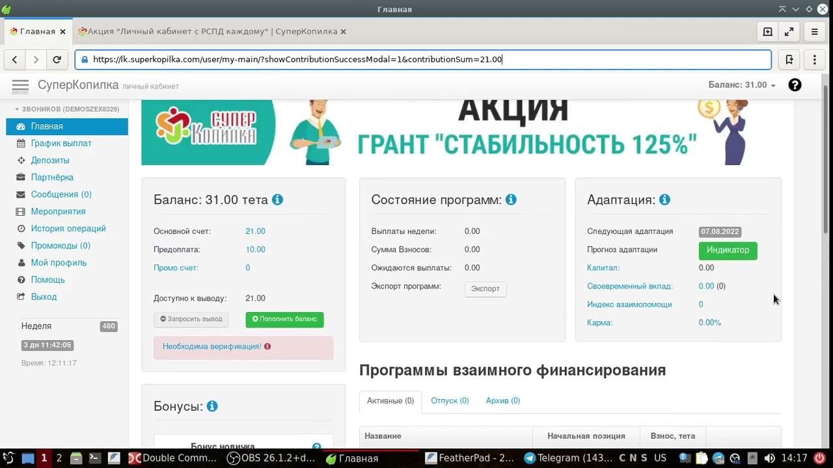Click the info icon next to Бонусы

click(212, 406)
